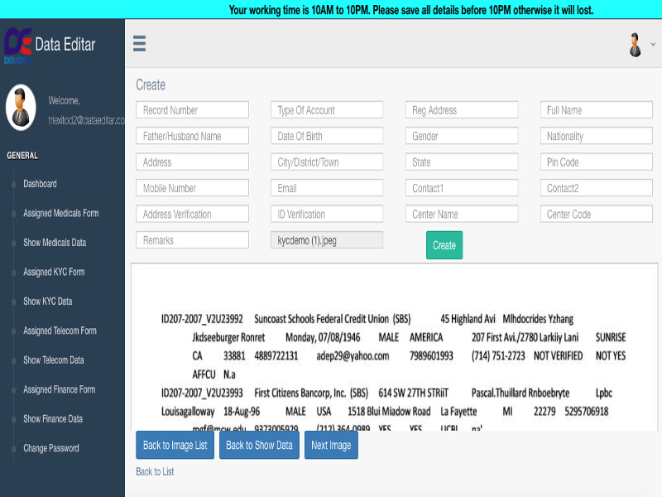Go to Assigned Telecom Form
This screenshot has height=497, width=662.
60,331
